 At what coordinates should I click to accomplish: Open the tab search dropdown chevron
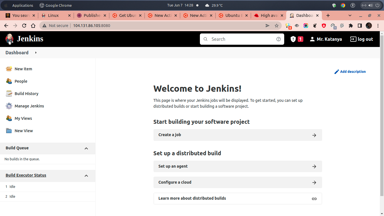tap(350, 15)
